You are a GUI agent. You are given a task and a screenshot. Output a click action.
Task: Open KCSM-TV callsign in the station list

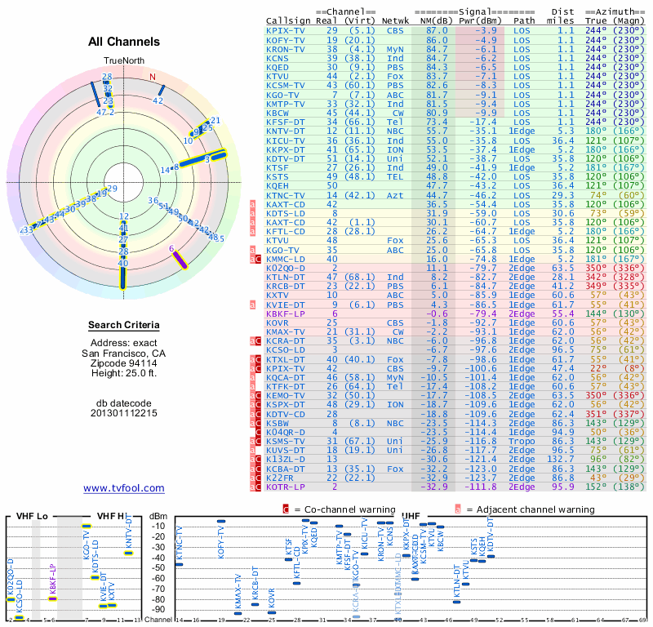tap(286, 85)
